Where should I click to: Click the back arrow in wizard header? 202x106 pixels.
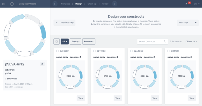pyautogui.click(x=55, y=4)
